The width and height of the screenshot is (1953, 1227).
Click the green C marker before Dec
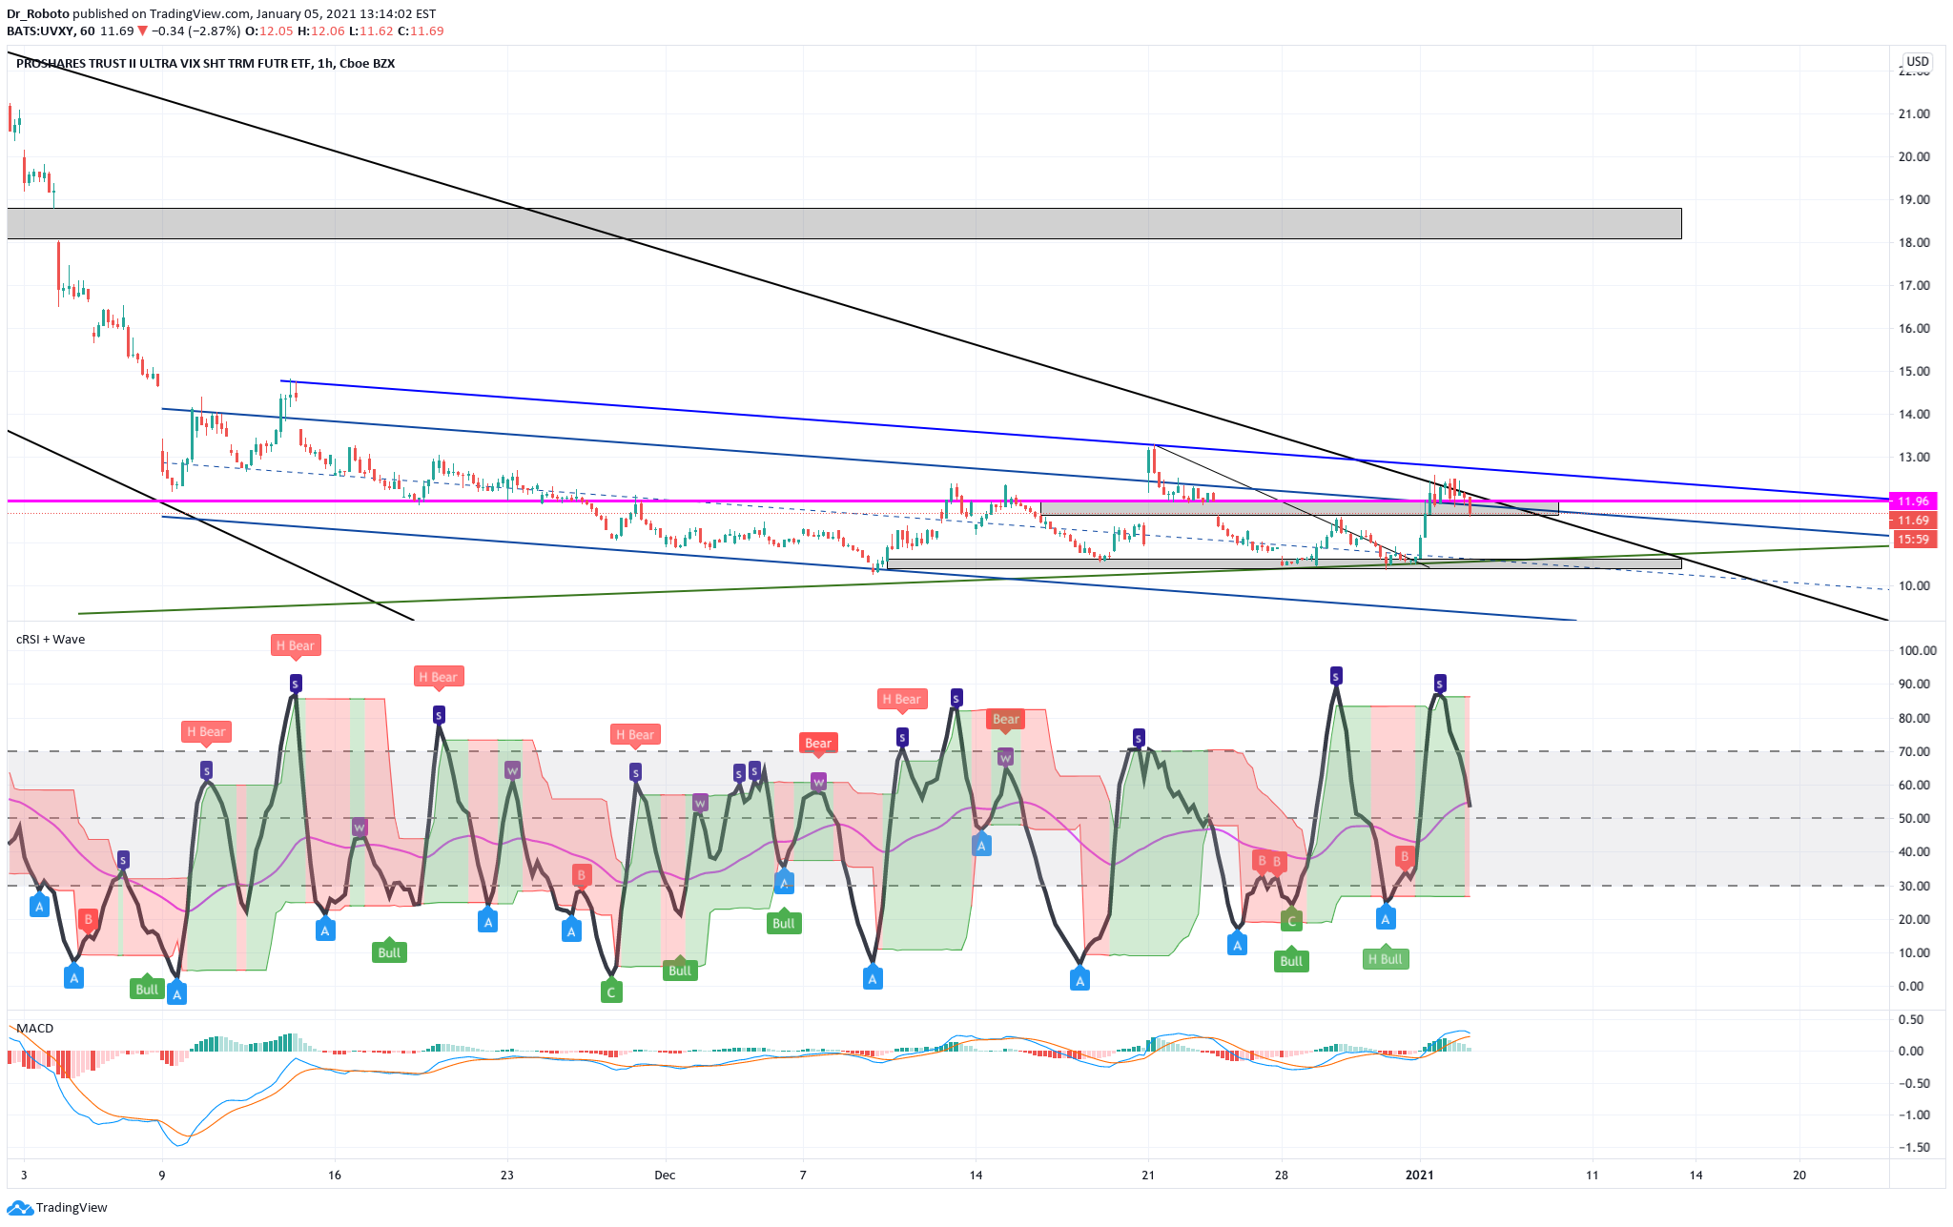tap(611, 992)
